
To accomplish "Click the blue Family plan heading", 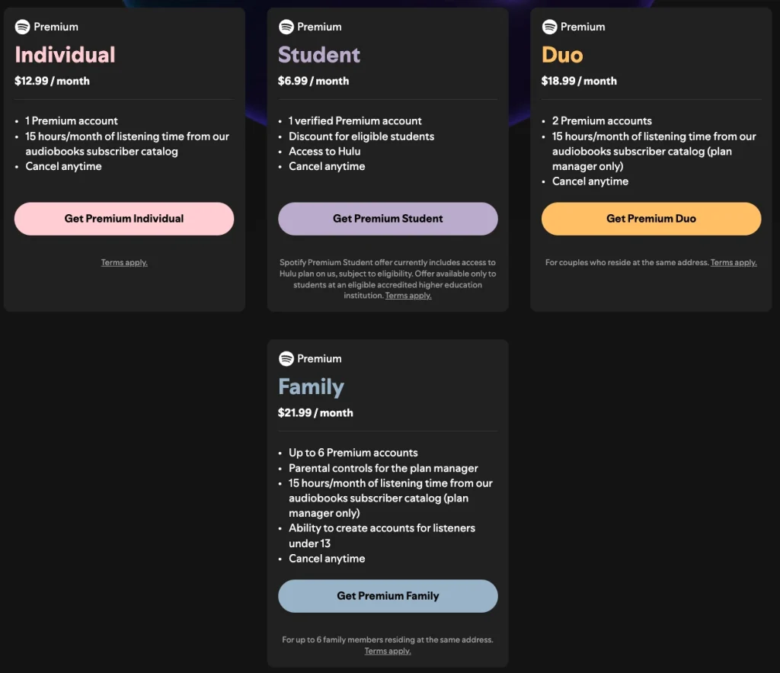I will 311,386.
